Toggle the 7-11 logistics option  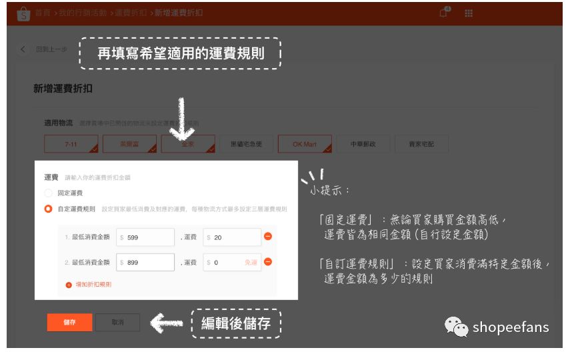(x=71, y=144)
